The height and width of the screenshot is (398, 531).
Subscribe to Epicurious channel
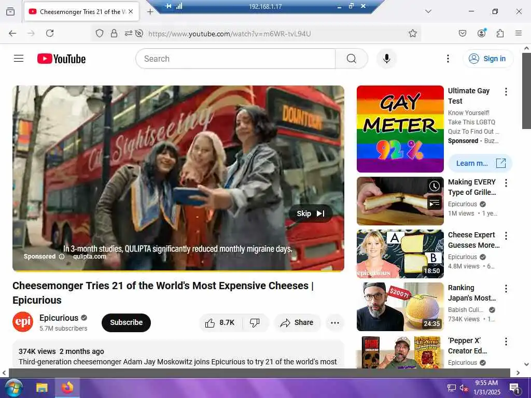click(x=126, y=322)
